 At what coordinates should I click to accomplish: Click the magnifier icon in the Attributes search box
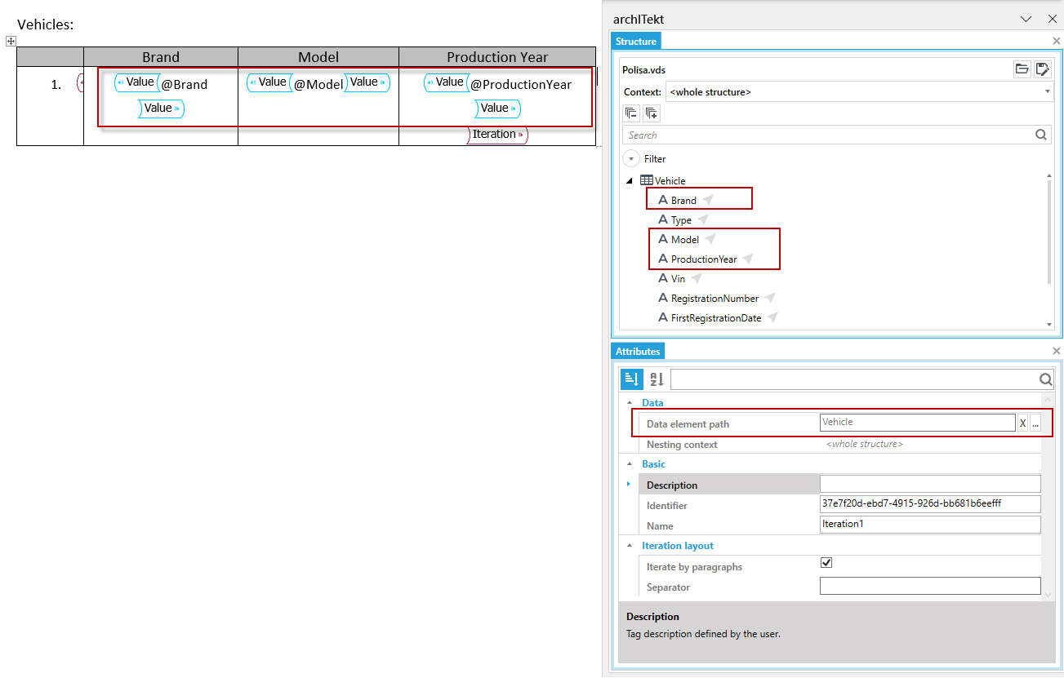pyautogui.click(x=1045, y=379)
